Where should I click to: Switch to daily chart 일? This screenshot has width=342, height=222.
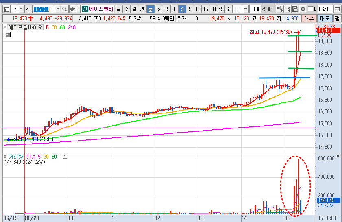point(118,9)
